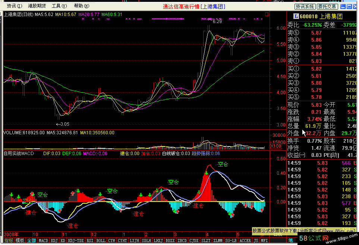The width and height of the screenshot is (359, 245).
Task: Click the MA60:5.31 moving-average label
Action: (112, 14)
